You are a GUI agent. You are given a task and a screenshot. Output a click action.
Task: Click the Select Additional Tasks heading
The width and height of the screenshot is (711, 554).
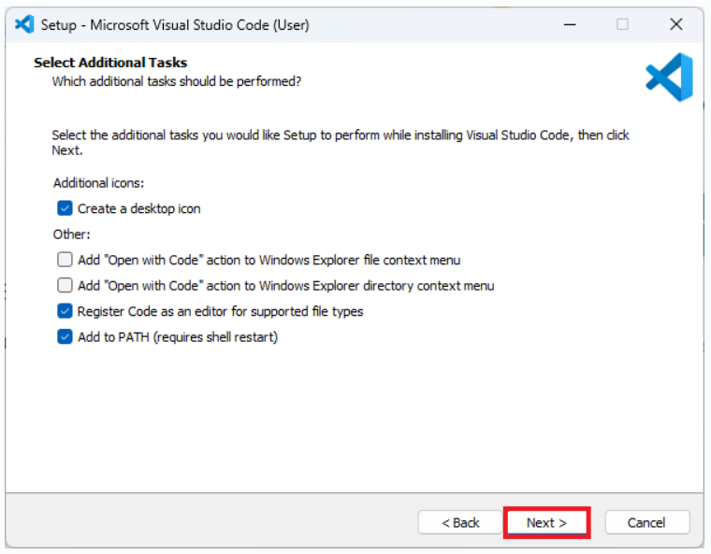pos(110,63)
